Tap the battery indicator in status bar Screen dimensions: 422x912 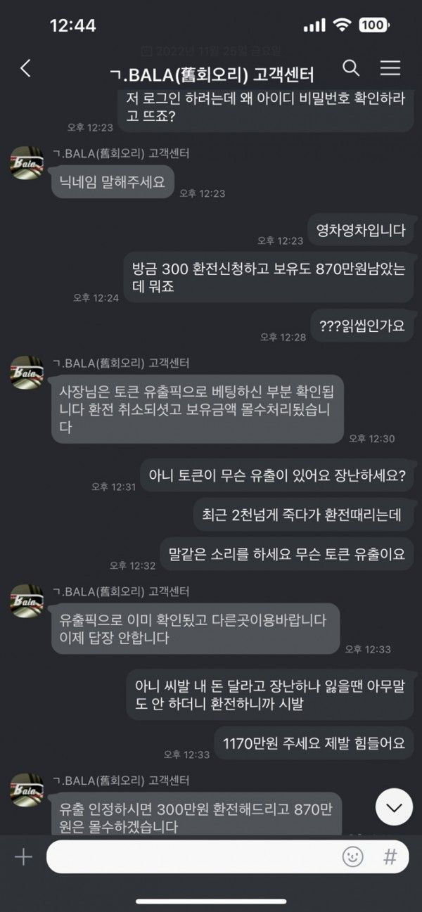click(373, 25)
